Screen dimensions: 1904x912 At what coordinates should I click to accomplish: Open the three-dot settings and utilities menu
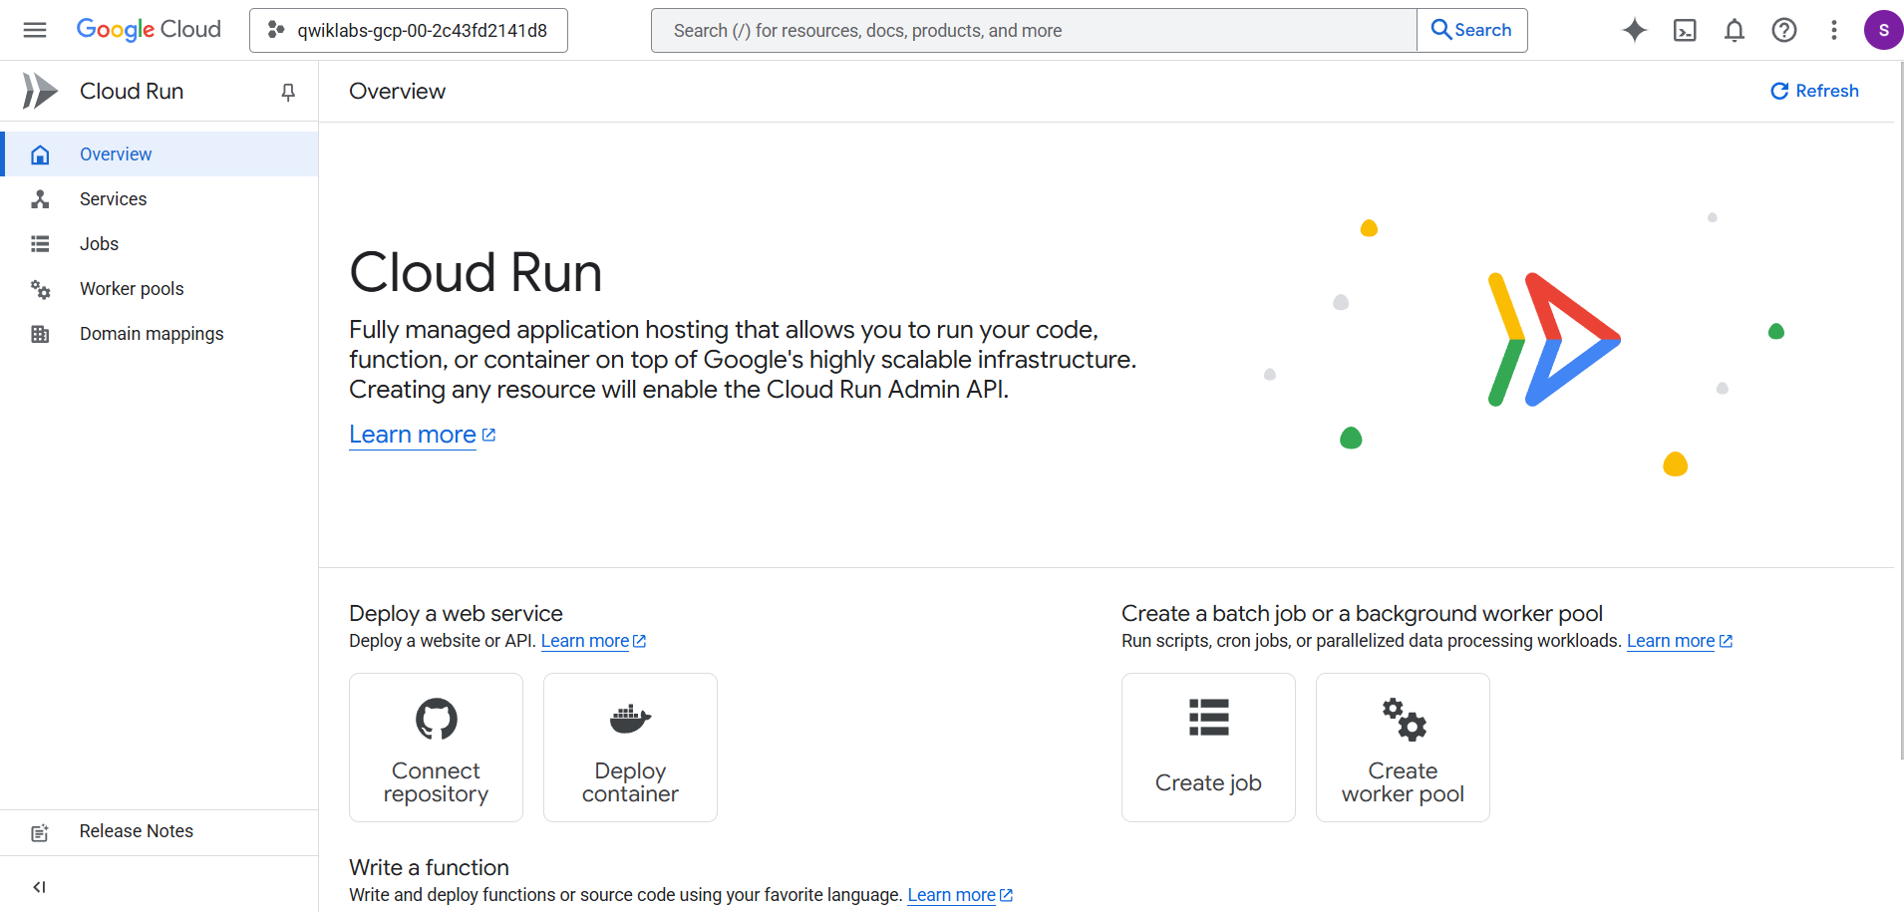tap(1833, 30)
